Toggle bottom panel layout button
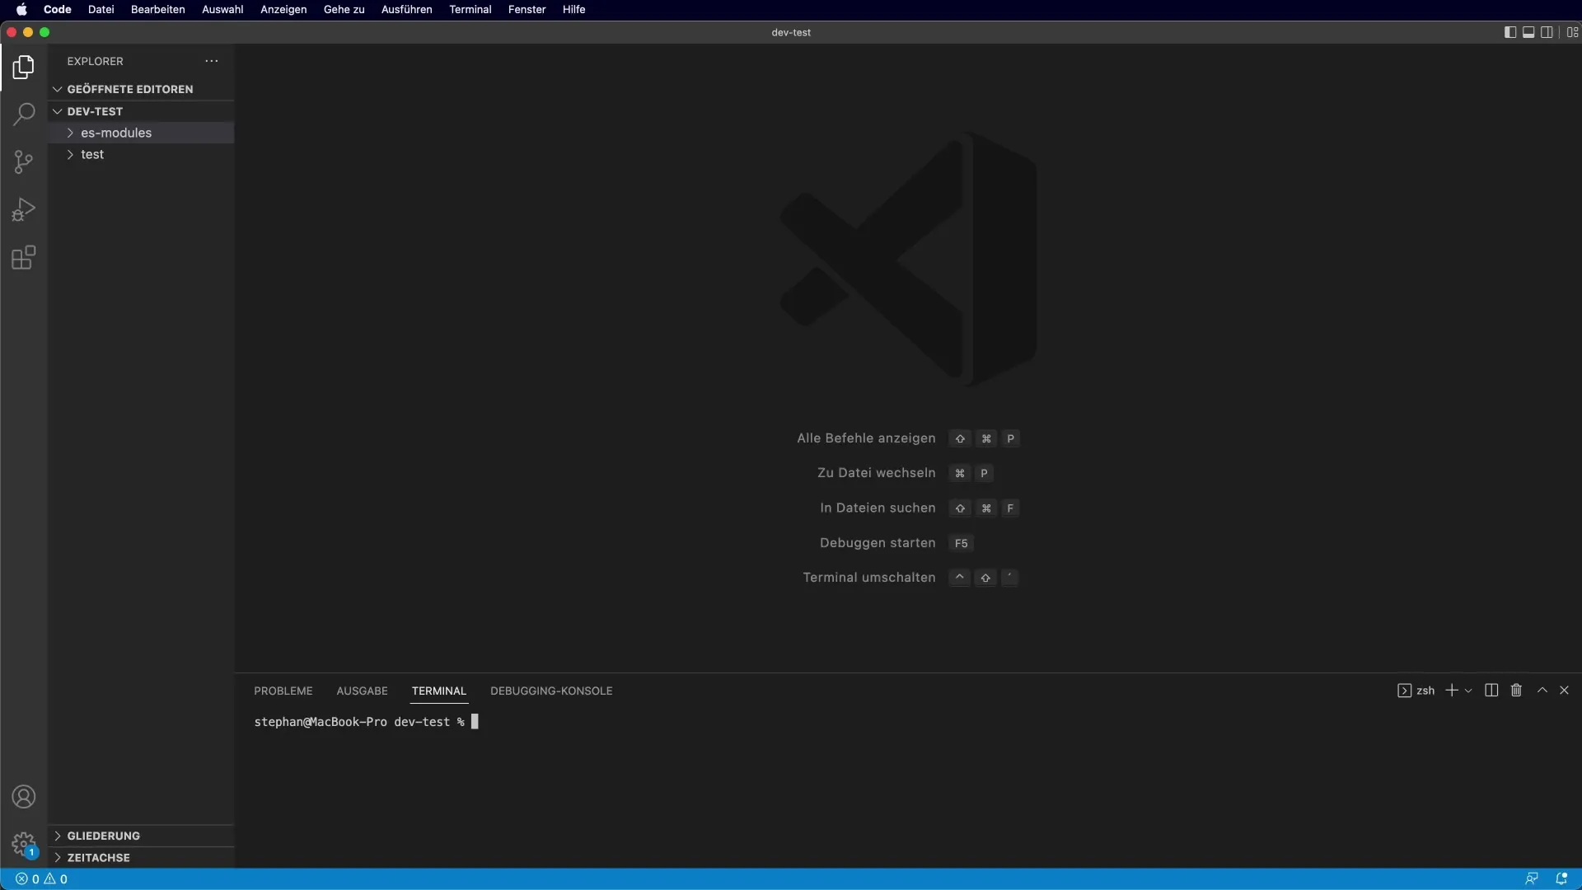The image size is (1582, 890). pos(1528,32)
